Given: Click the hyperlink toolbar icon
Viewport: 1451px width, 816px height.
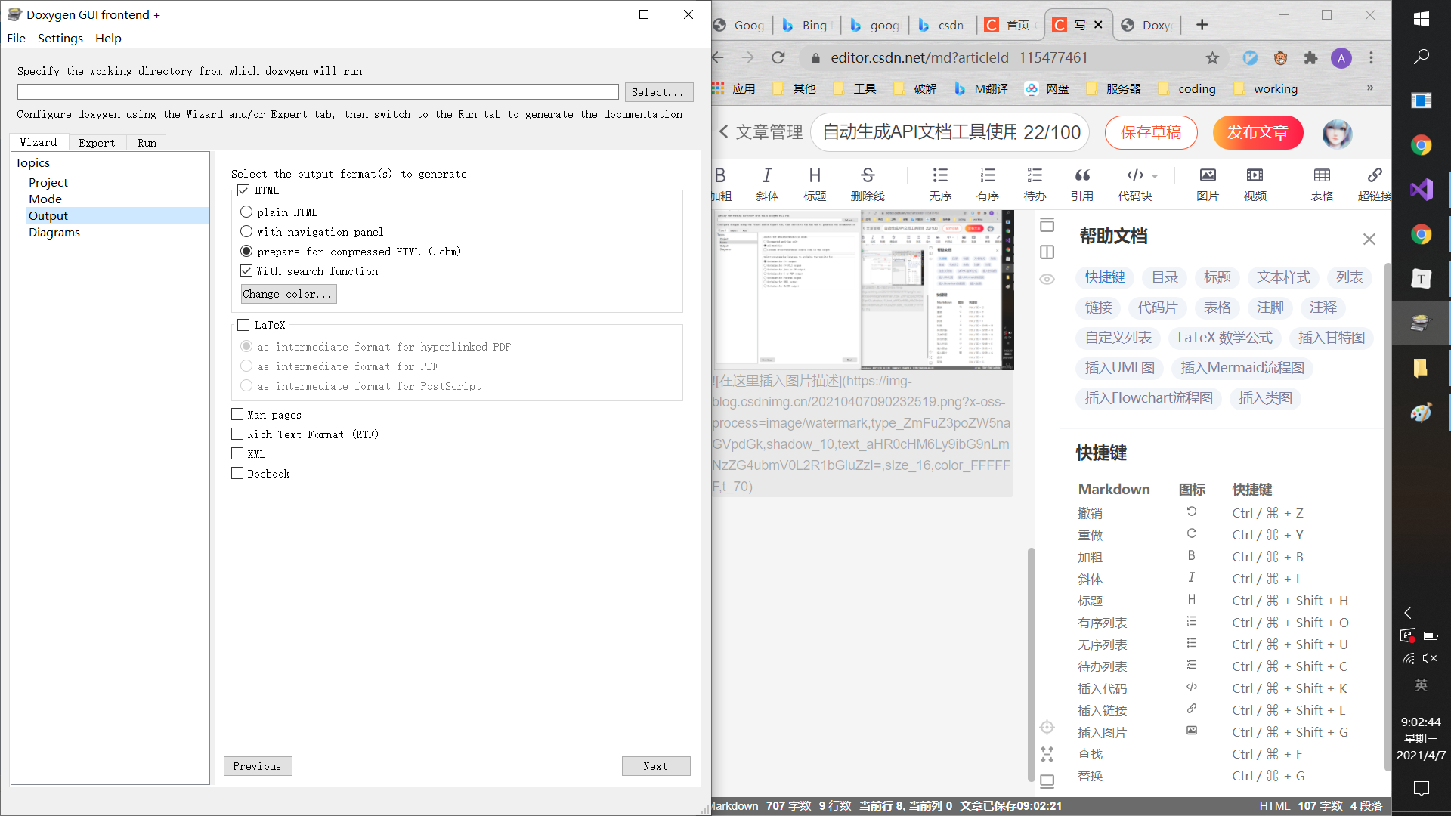Looking at the screenshot, I should pyautogui.click(x=1374, y=176).
